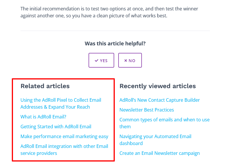The image size is (231, 167).
Task: Open 'Make performance email marketing easy' article
Action: click(64, 136)
